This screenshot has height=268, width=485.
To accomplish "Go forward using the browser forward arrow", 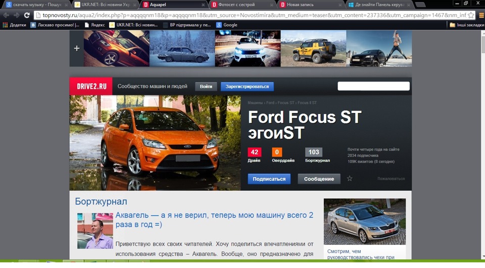I will [x=16, y=15].
